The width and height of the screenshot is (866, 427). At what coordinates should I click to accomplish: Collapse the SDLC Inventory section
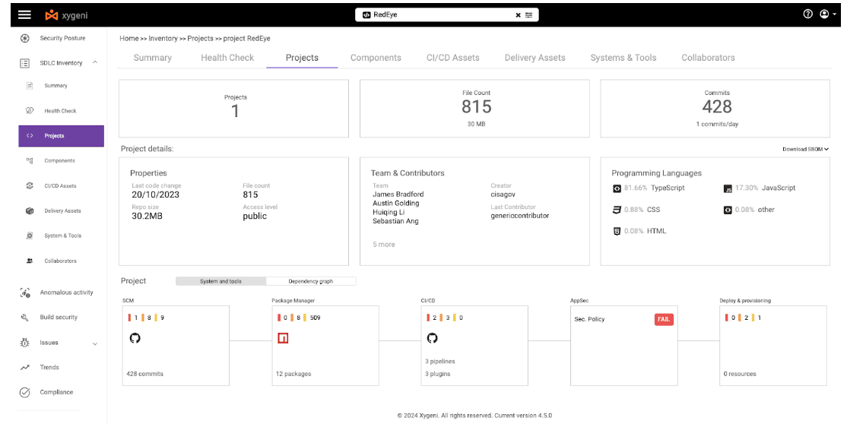pos(95,63)
